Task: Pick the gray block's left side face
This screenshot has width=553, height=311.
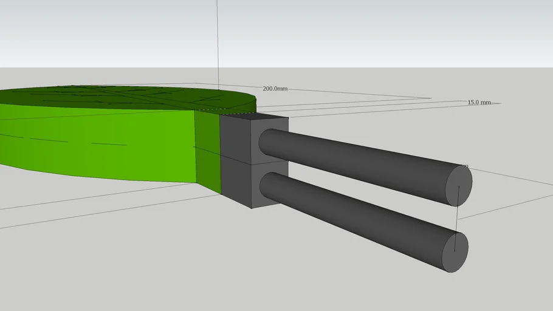Action: [235, 158]
